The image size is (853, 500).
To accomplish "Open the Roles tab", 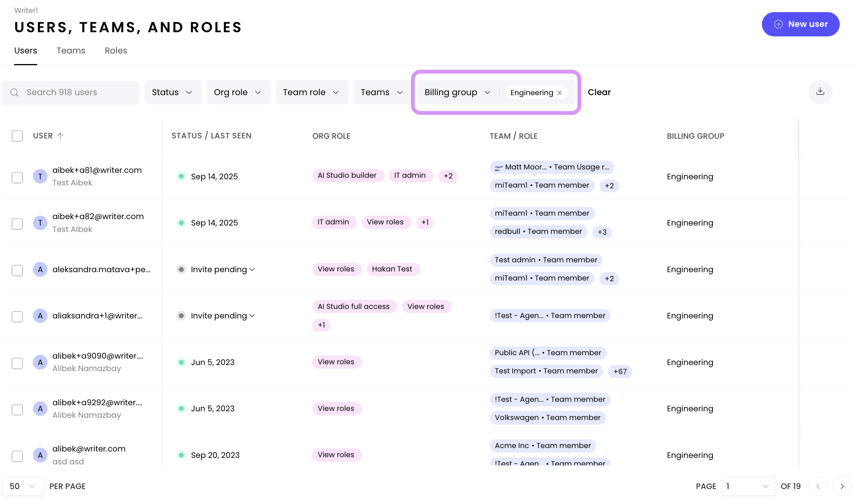I will pyautogui.click(x=116, y=50).
